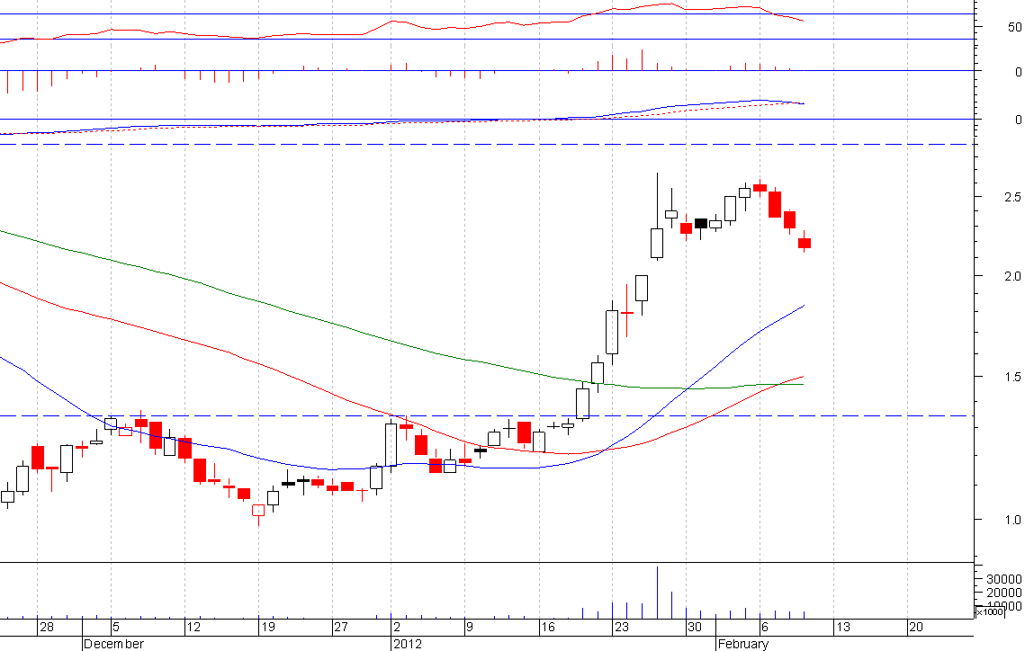Select the 2.0 price axis label
1025x651 pixels.
pos(1012,276)
